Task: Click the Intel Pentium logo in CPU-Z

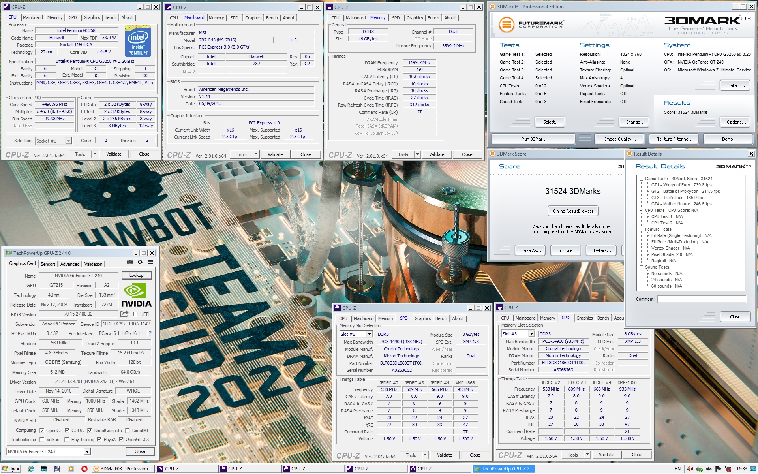Action: coord(138,41)
